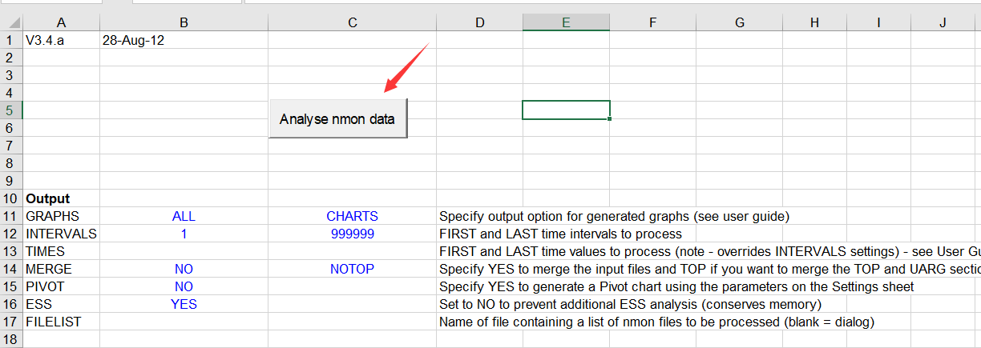Select column B header
Screen dimensions: 981x348
[x=184, y=23]
